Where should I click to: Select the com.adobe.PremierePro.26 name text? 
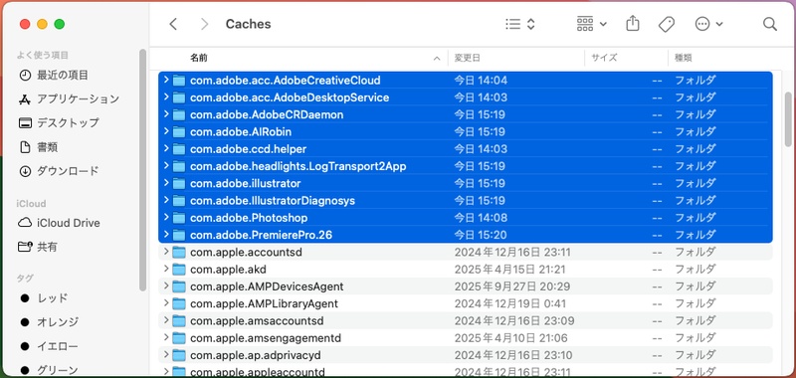pyautogui.click(x=261, y=235)
